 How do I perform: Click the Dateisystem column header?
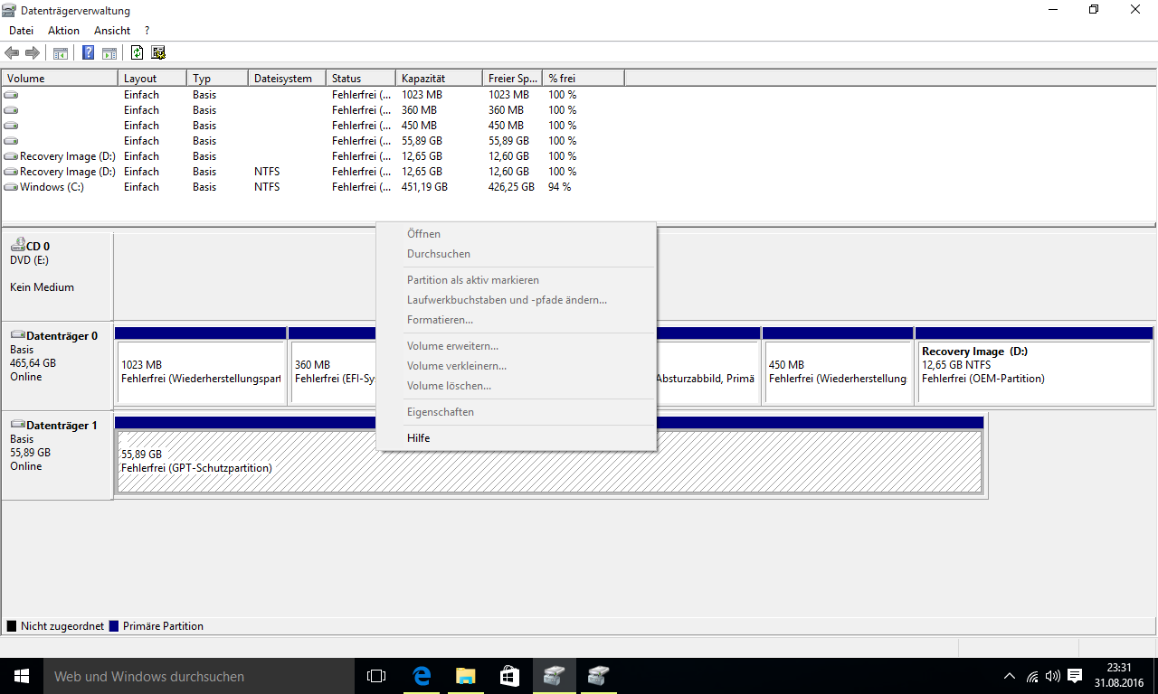(284, 79)
